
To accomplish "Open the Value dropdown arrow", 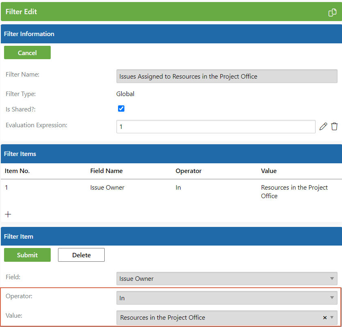I will click(x=332, y=317).
